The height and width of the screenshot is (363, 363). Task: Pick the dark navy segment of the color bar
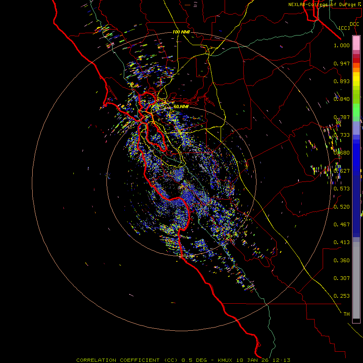[356, 204]
